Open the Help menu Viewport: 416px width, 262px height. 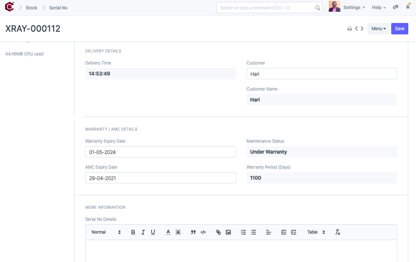(x=379, y=7)
